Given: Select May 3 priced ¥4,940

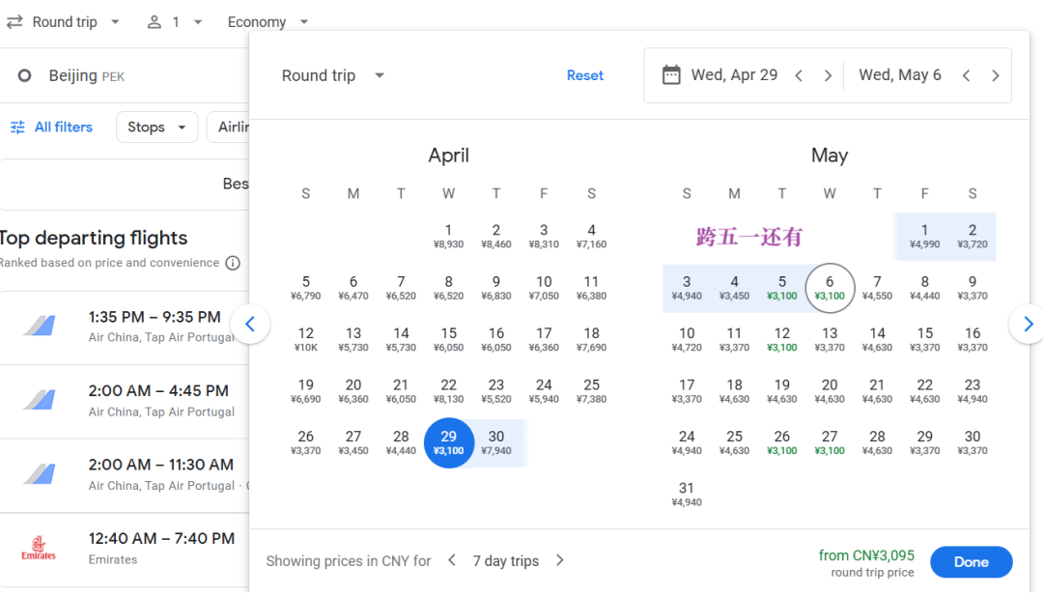Looking at the screenshot, I should point(687,288).
